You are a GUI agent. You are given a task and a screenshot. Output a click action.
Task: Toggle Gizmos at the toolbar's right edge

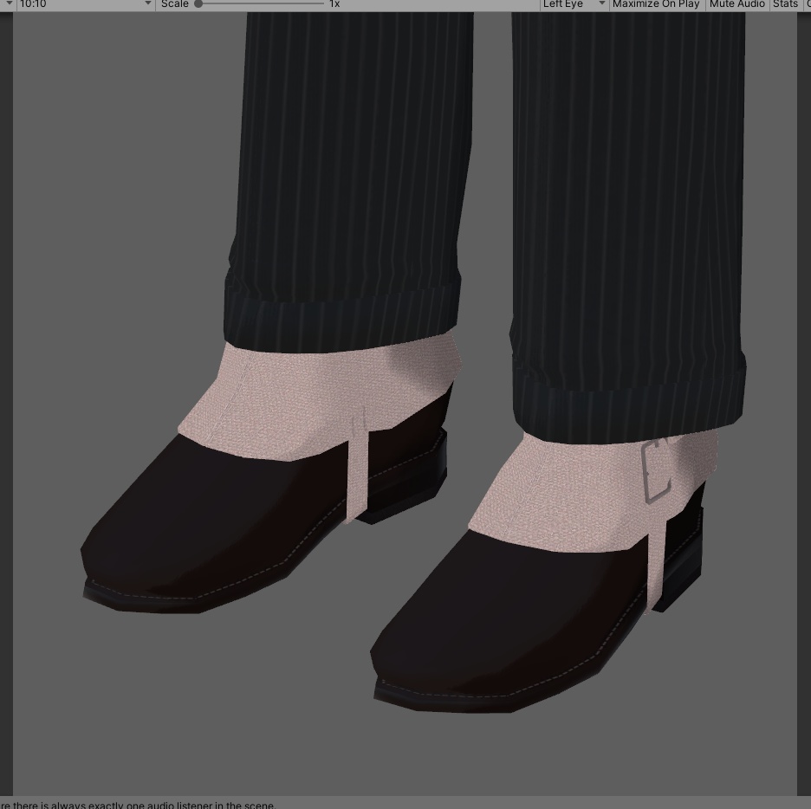807,4
